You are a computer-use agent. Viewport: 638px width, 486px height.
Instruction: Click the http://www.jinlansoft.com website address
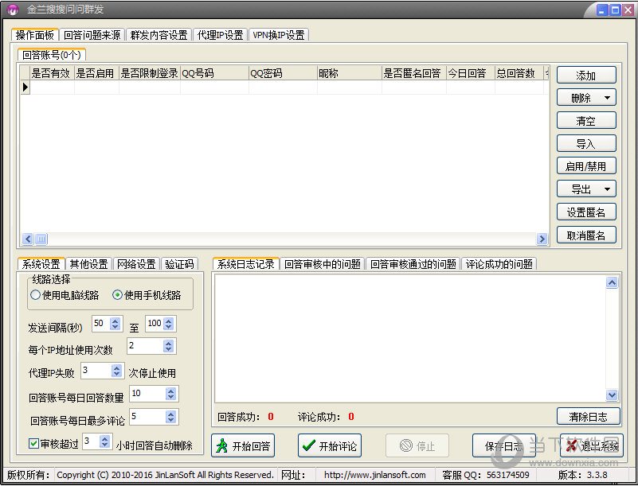(x=374, y=475)
